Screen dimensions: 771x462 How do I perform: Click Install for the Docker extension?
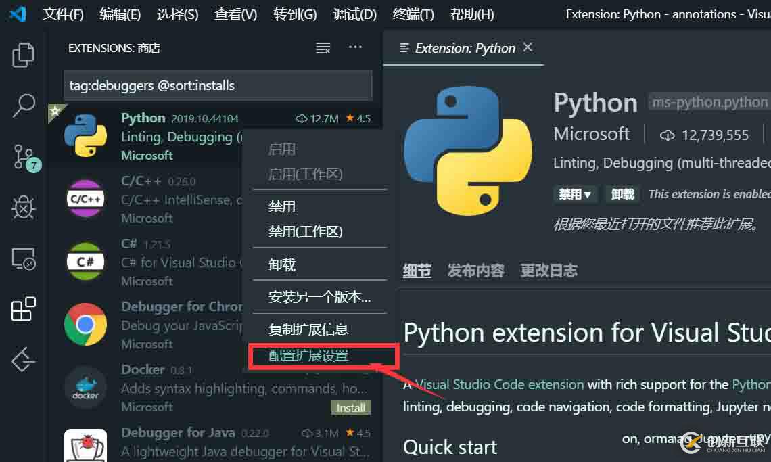350,408
